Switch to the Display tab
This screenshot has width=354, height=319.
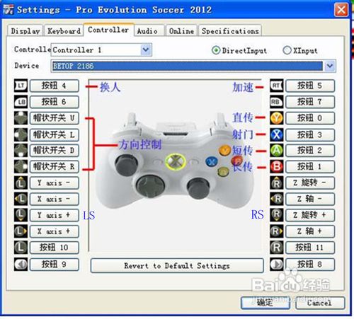pyautogui.click(x=25, y=31)
